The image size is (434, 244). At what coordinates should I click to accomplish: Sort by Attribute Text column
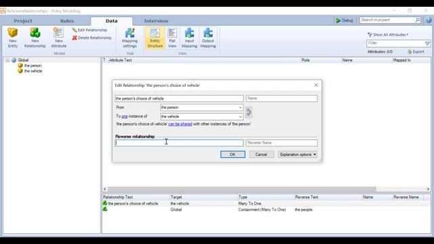[x=120, y=60]
